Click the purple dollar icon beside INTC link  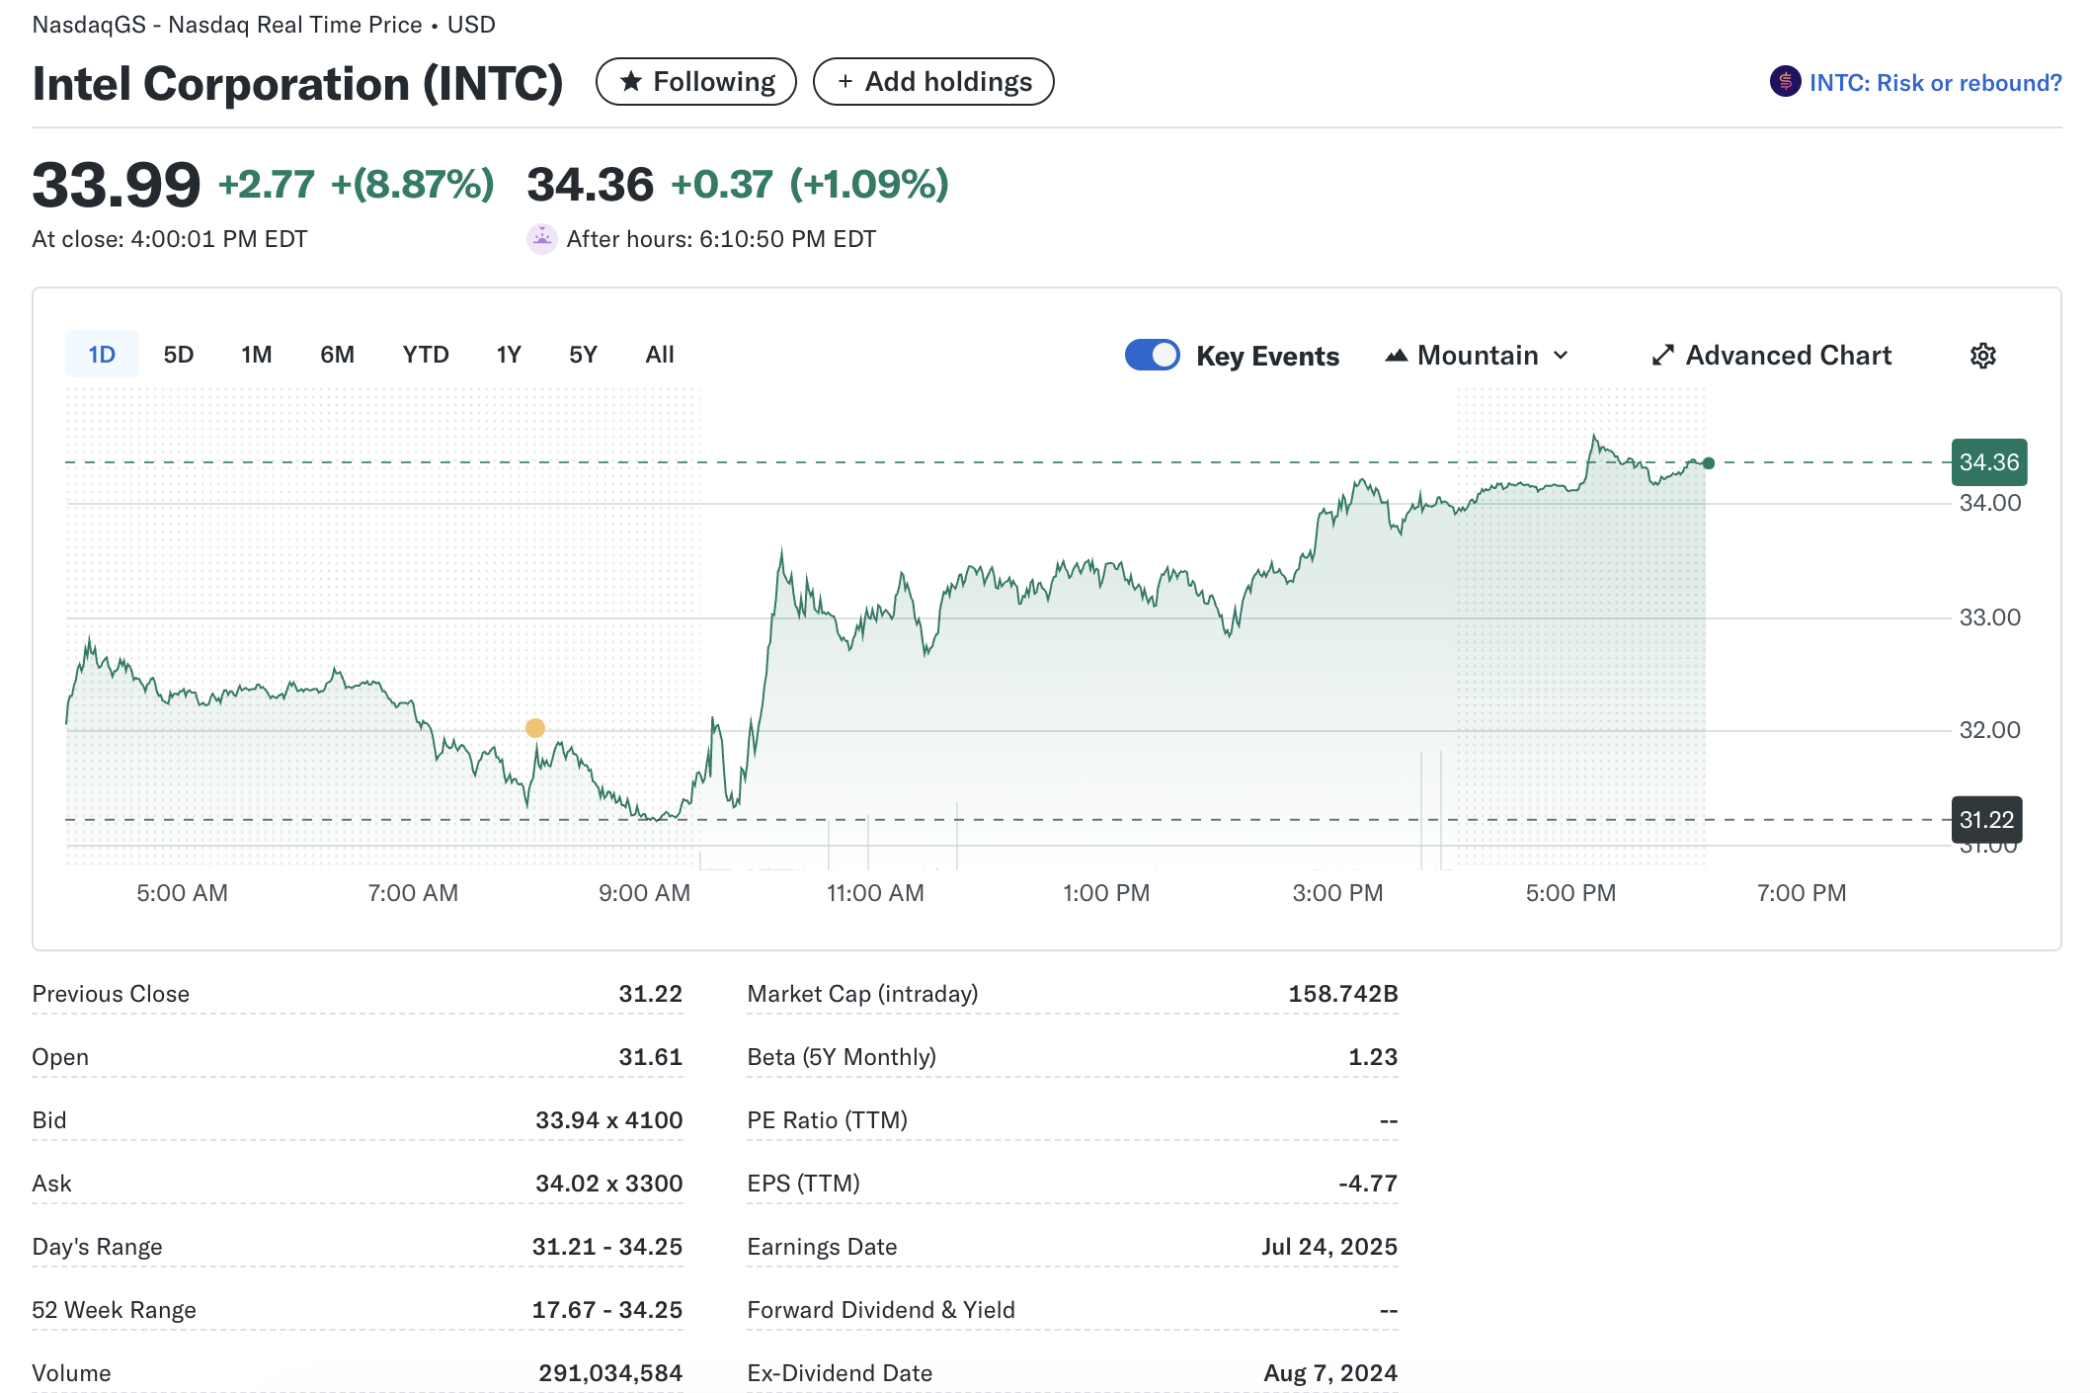click(x=1785, y=82)
